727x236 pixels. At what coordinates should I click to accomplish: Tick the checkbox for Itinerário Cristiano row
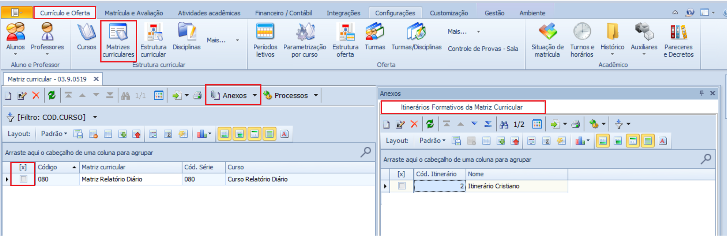point(402,186)
